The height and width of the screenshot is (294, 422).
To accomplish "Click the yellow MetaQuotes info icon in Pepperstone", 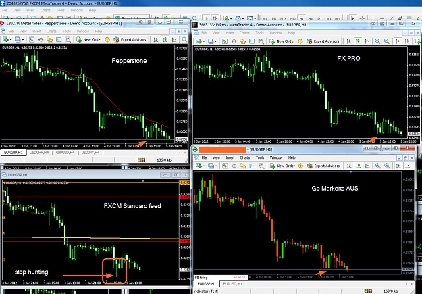I will coord(107,40).
